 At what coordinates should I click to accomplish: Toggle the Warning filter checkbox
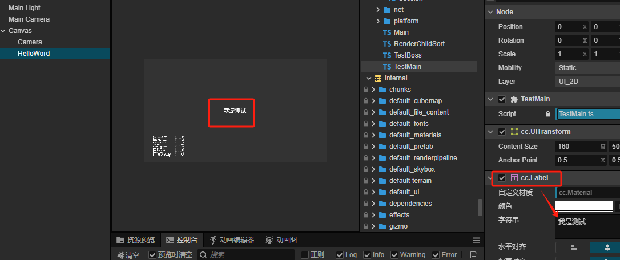tap(394, 255)
